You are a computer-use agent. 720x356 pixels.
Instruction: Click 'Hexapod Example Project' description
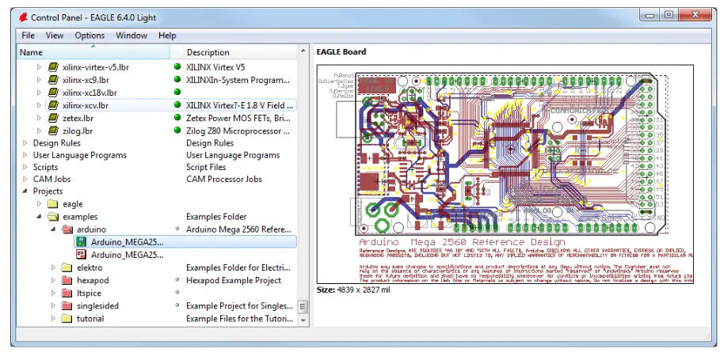click(x=233, y=280)
